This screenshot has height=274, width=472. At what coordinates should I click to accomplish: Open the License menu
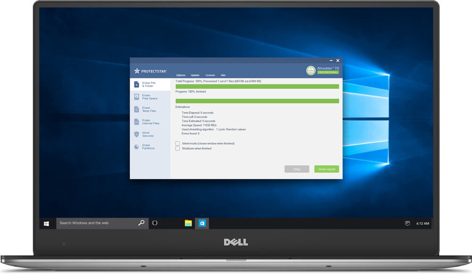(210, 75)
